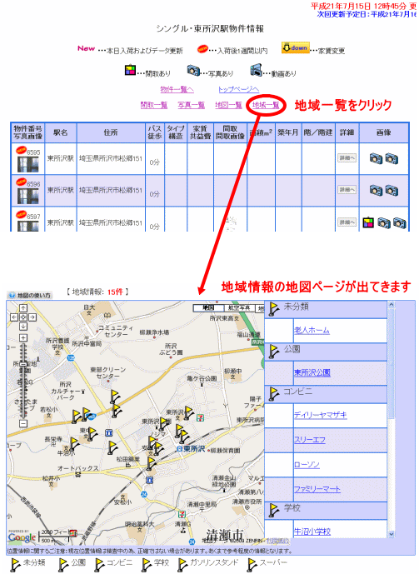Open the 地図の使い方 help button
Image resolution: width=419 pixels, height=574 pixels.
[x=30, y=295]
